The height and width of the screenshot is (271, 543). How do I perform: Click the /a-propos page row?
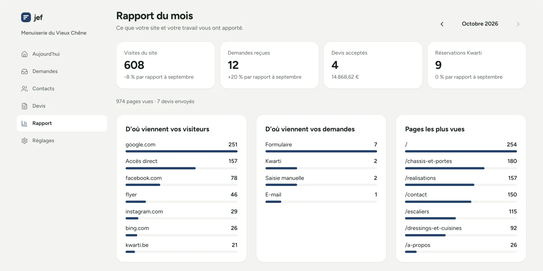coord(461,247)
